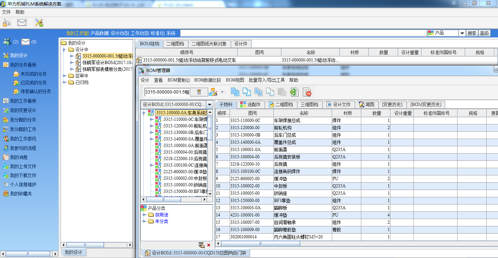The height and width of the screenshot is (258, 498).
Task: Expand the 已归档 folder node
Action: [x=63, y=82]
